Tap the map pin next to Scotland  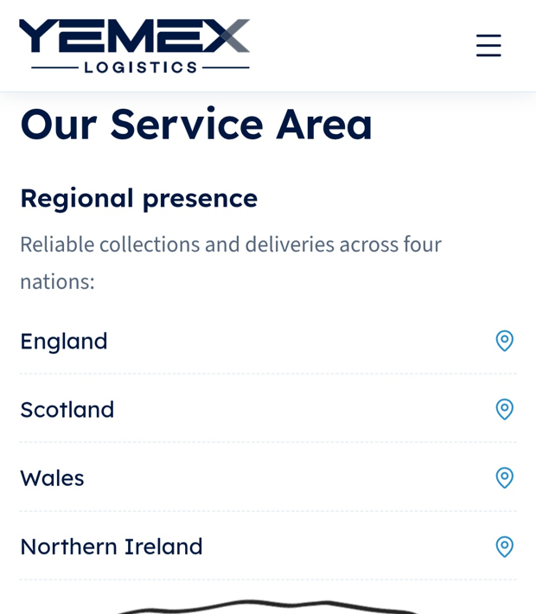pos(505,409)
